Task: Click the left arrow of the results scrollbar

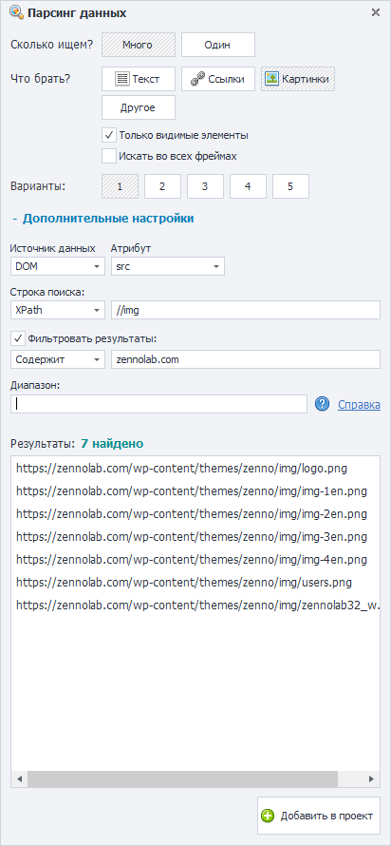Action: (x=19, y=779)
